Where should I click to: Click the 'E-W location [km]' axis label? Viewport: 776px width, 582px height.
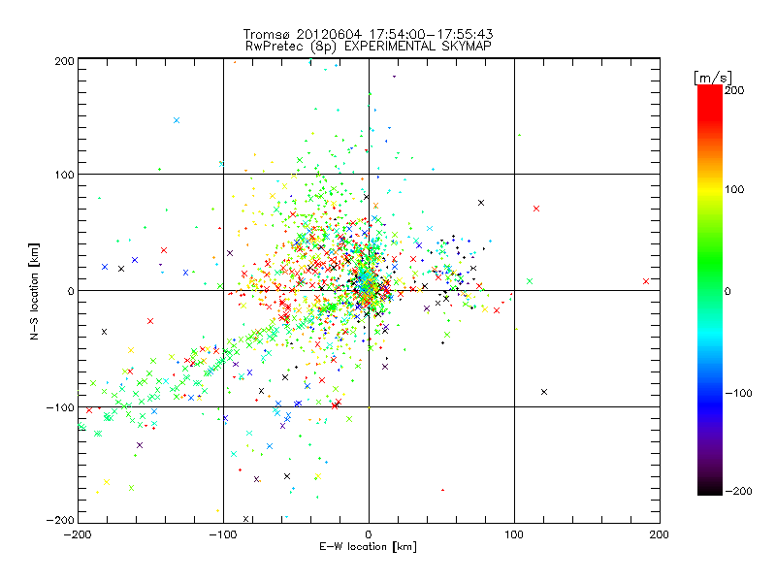368,547
